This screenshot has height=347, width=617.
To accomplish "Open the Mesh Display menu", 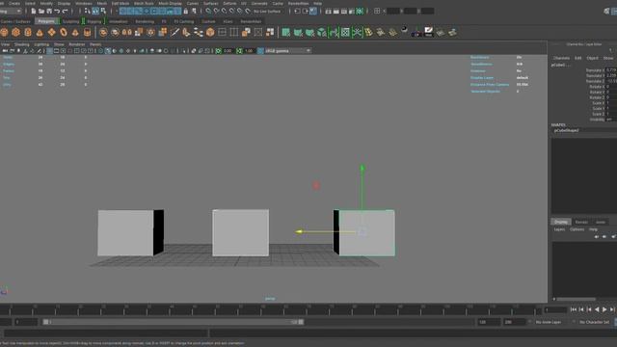I will pos(170,3).
